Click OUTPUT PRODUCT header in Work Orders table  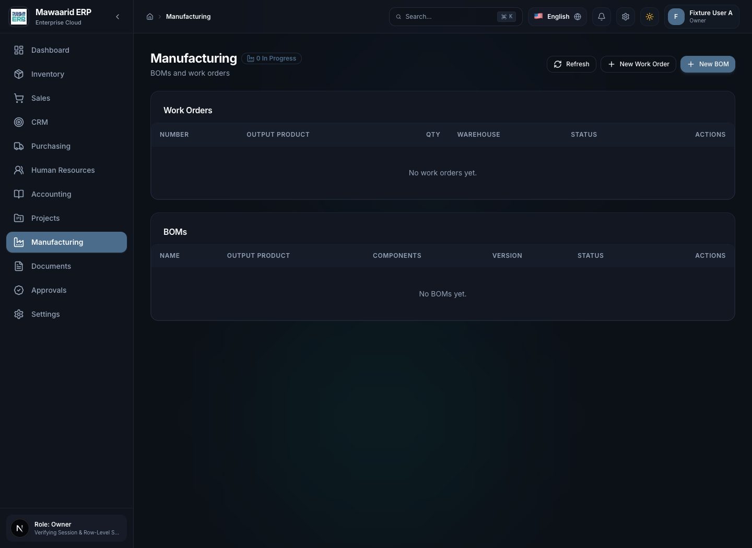[x=278, y=135]
